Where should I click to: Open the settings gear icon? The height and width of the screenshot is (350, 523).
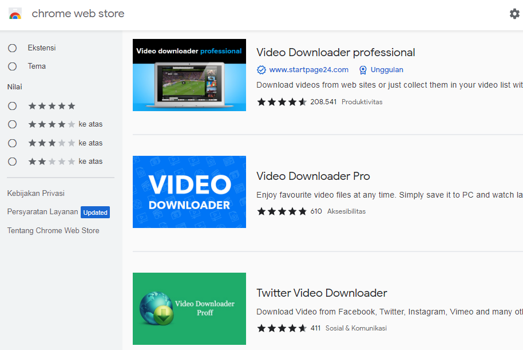[514, 14]
